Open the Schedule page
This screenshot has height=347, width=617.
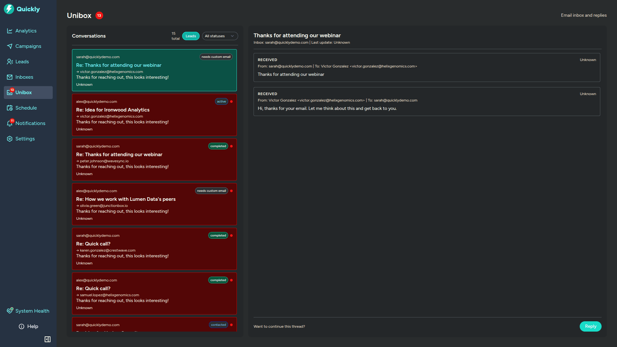(x=28, y=108)
